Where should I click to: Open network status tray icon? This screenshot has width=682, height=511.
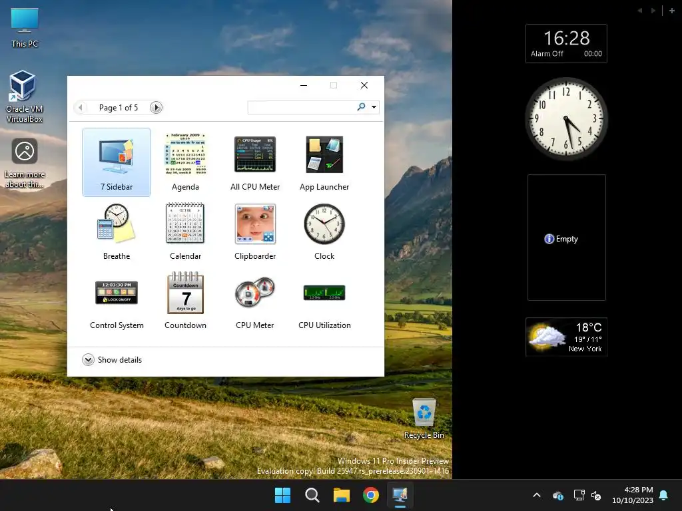tap(579, 495)
